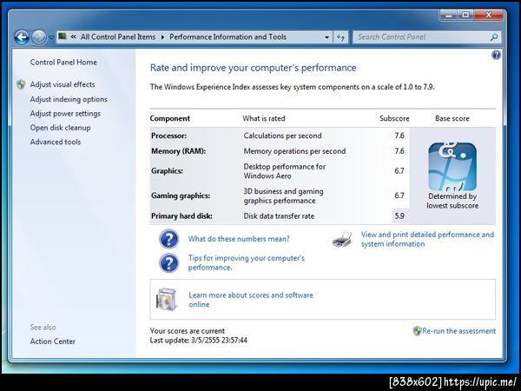Click the printer icon

click(x=342, y=240)
